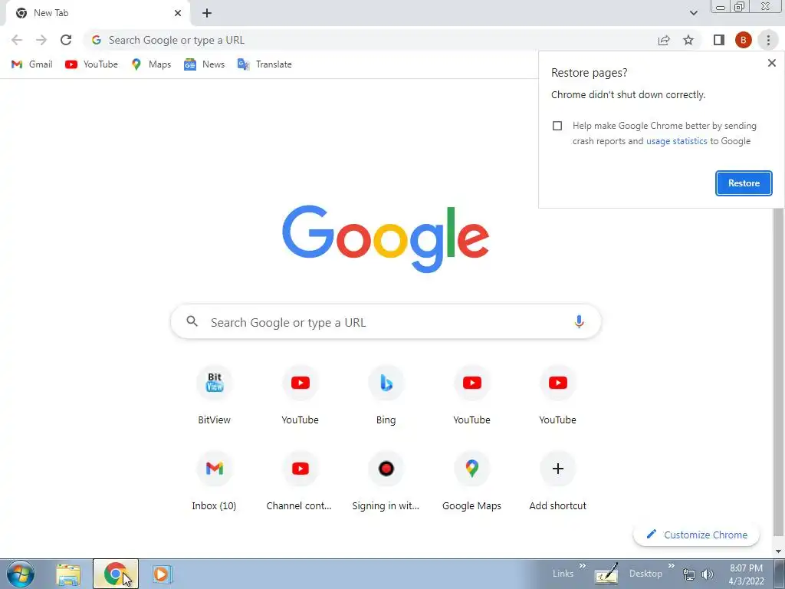Expand the Desktop toolbar chevron

[671, 566]
